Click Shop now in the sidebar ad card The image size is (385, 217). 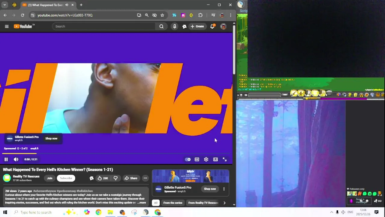coord(210,189)
